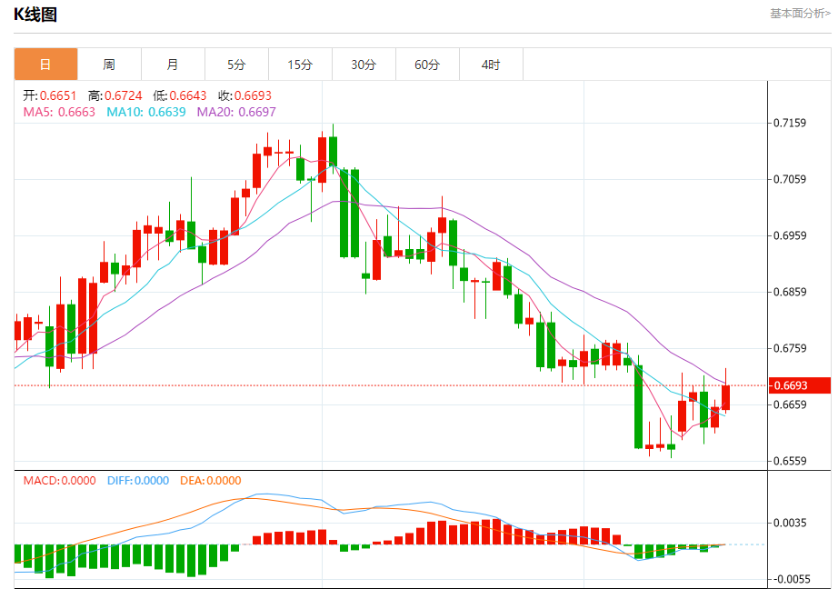Click the MA5: 0.6663 indicator label
This screenshot has height=589, width=838.
tap(59, 112)
